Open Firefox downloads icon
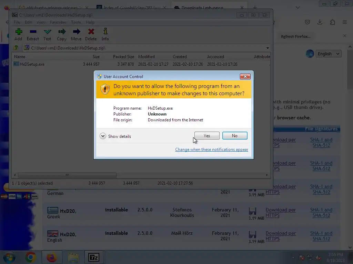353x264 pixels. click(x=320, y=22)
